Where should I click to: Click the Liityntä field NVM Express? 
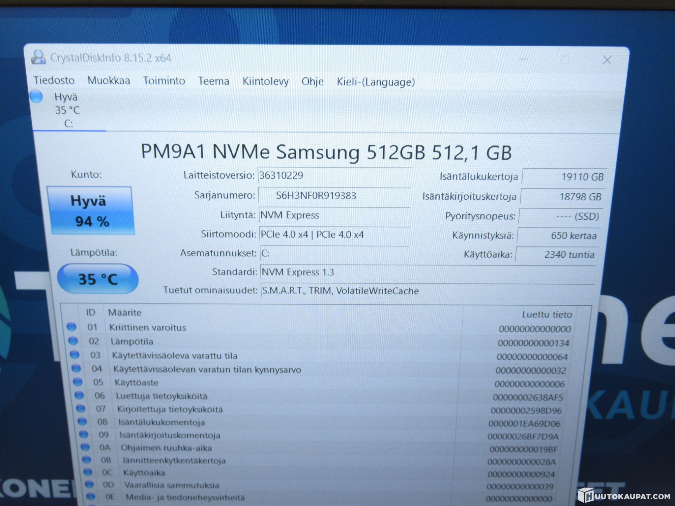(x=334, y=215)
